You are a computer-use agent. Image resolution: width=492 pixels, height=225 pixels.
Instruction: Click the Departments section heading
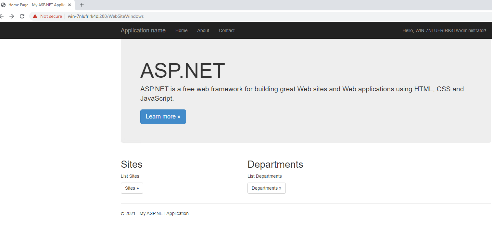275,164
